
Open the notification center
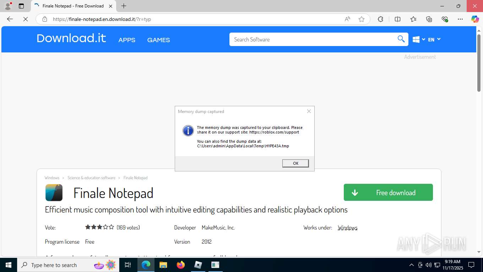point(471,265)
